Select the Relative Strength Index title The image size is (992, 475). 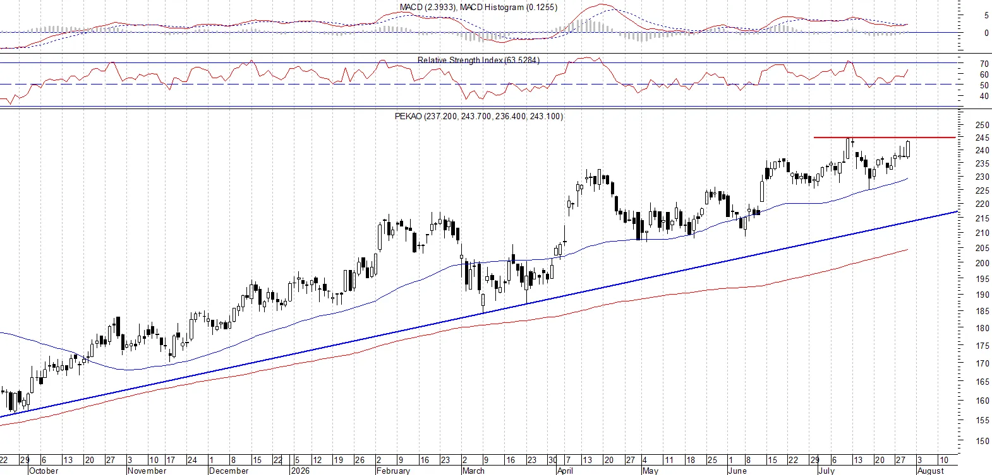(478, 60)
